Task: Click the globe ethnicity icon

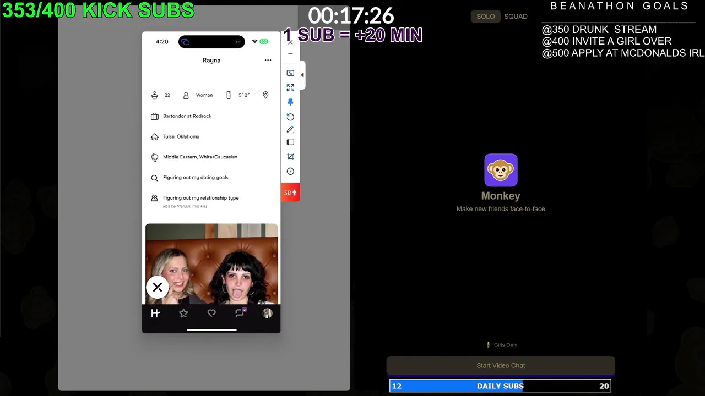Action: [x=155, y=157]
